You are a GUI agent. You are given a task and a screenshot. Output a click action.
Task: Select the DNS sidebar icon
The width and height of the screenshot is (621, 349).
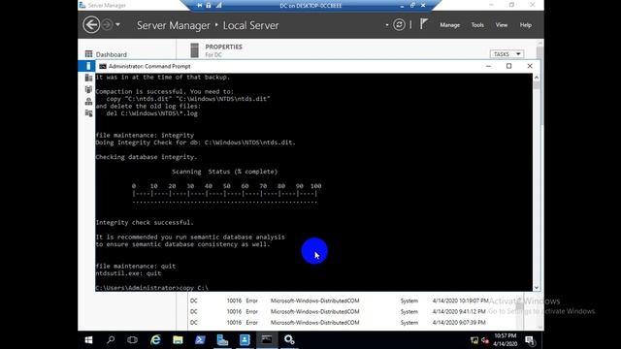pyautogui.click(x=88, y=101)
